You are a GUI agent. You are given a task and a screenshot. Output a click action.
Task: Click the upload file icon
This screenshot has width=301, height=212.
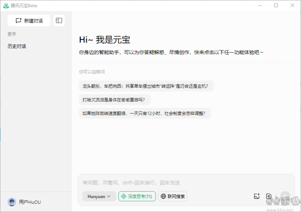click(269, 196)
